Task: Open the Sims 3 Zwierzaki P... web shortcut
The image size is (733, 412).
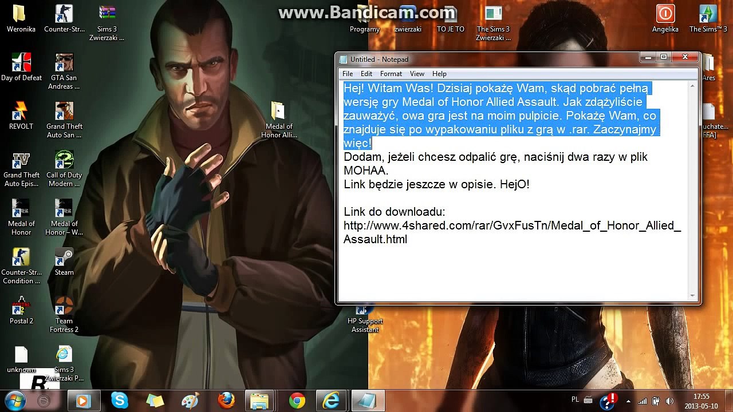Action: [x=64, y=363]
